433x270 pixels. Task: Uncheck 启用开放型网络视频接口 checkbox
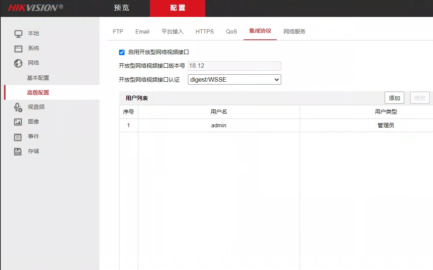pos(122,53)
